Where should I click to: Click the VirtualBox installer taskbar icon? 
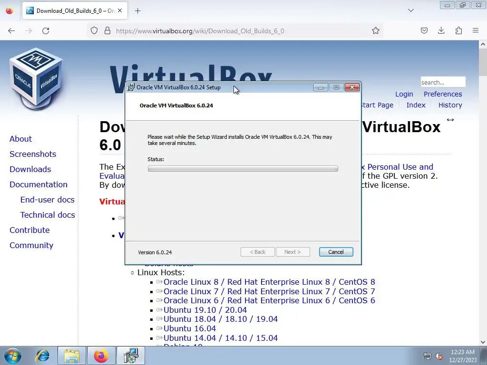(x=130, y=355)
